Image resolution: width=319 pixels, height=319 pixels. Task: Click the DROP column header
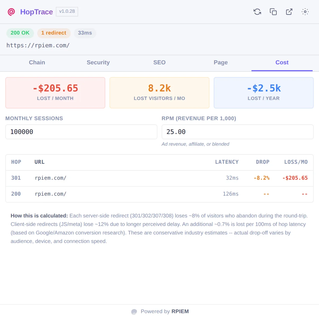(x=263, y=162)
